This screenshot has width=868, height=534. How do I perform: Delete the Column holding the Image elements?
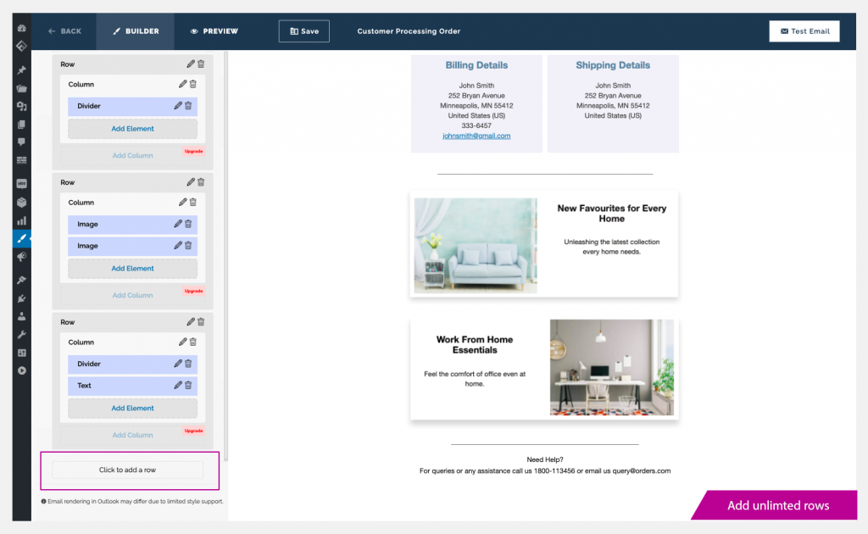pos(193,203)
